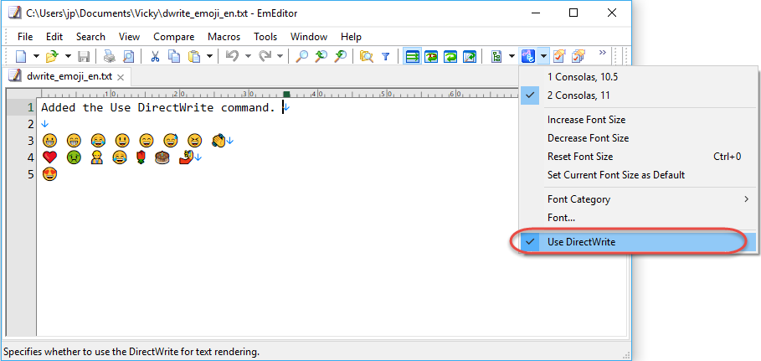This screenshot has width=761, height=361.
Task: Click the New file toolbar icon
Action: [21, 56]
